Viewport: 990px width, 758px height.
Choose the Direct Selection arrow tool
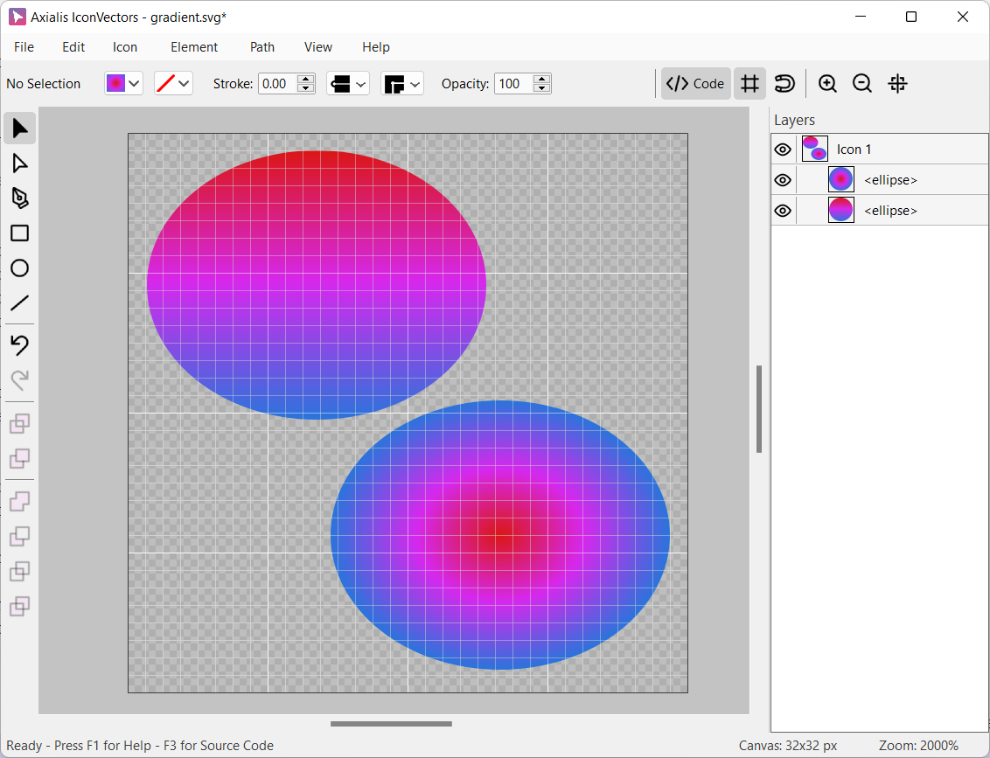[x=19, y=163]
